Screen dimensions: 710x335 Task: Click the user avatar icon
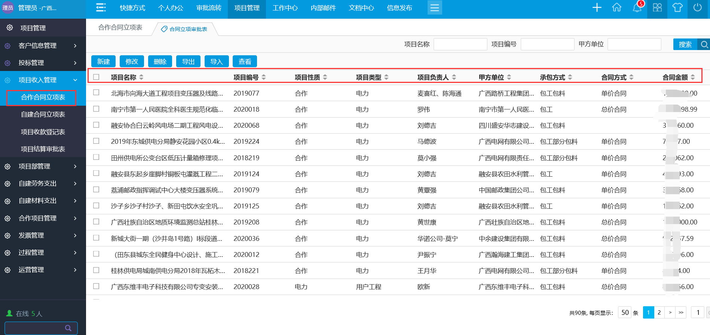point(7,8)
